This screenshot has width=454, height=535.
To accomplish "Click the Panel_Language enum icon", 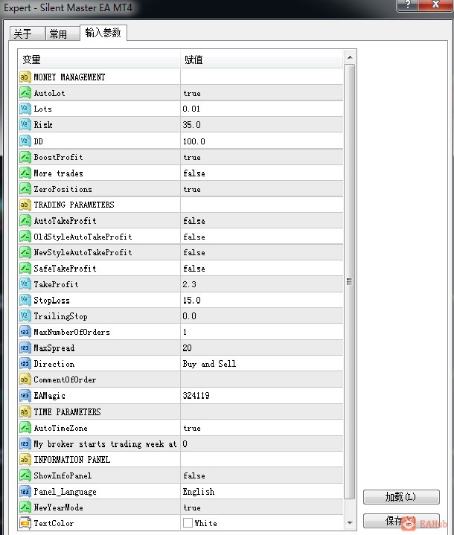I will pyautogui.click(x=25, y=492).
